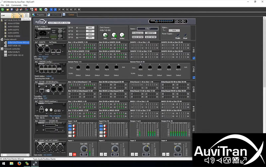
Task: Click the Port 5 switch port icon
Action: coord(116,67)
